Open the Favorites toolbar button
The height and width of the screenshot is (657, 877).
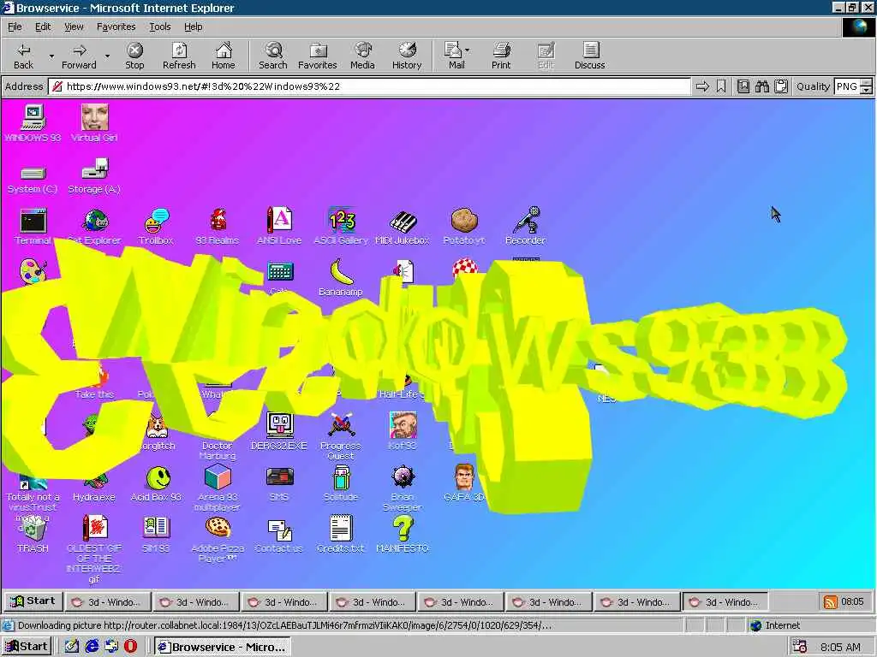(x=318, y=56)
